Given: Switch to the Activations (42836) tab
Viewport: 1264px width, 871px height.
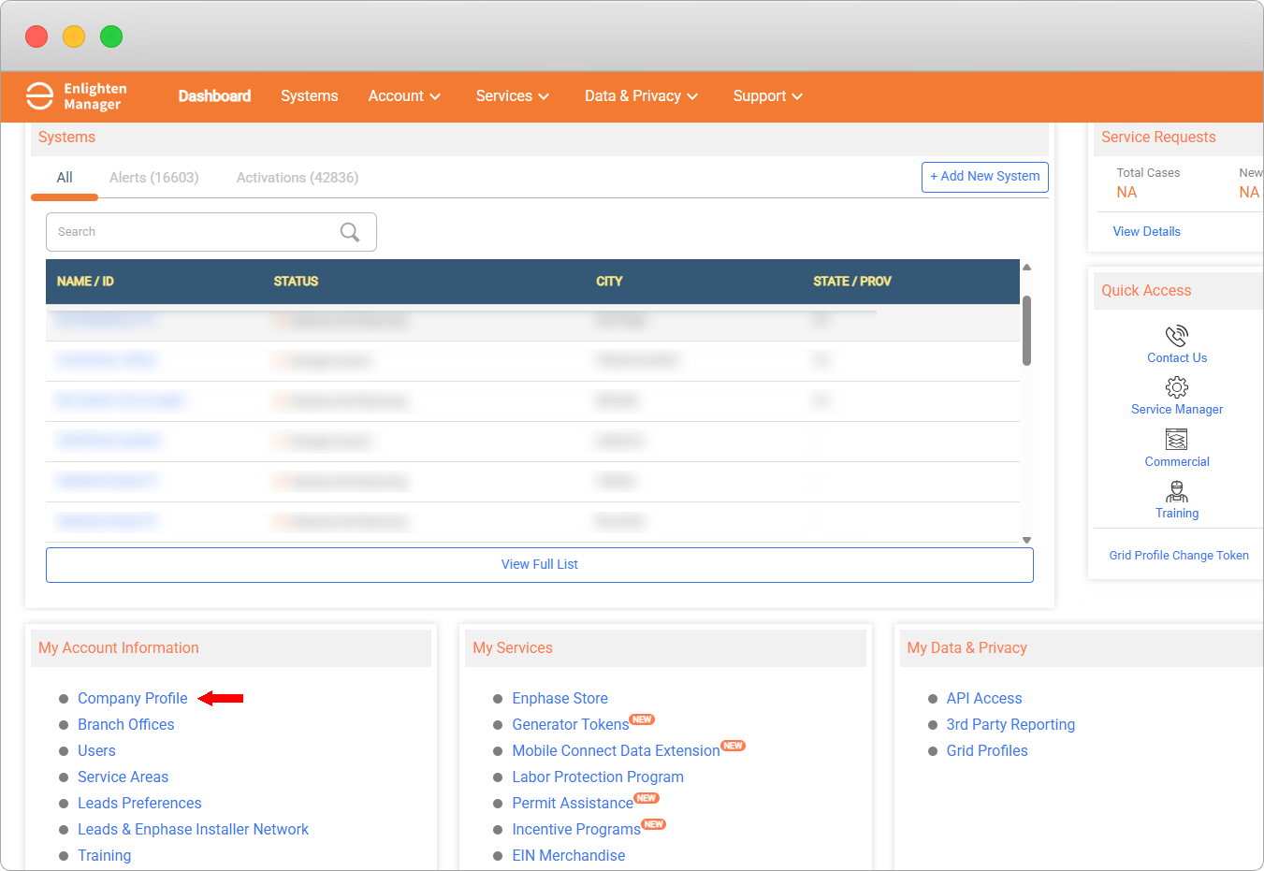Looking at the screenshot, I should pos(298,178).
